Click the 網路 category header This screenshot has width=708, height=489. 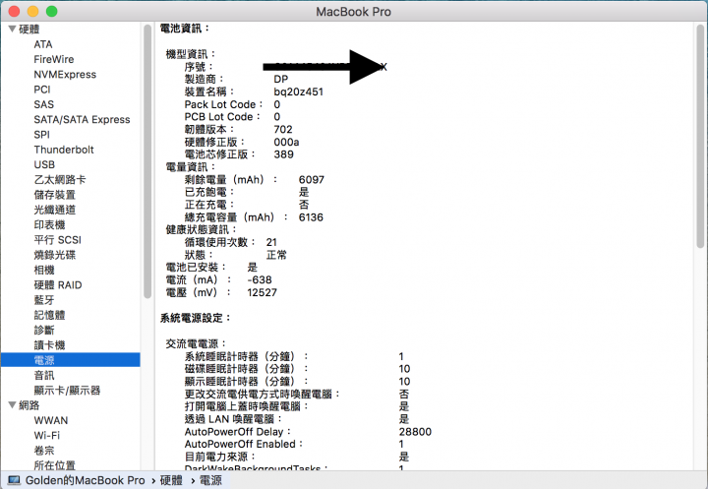(x=29, y=405)
